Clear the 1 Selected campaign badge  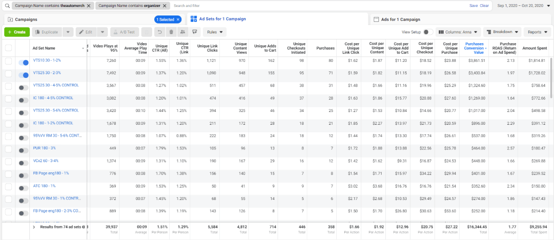point(178,19)
